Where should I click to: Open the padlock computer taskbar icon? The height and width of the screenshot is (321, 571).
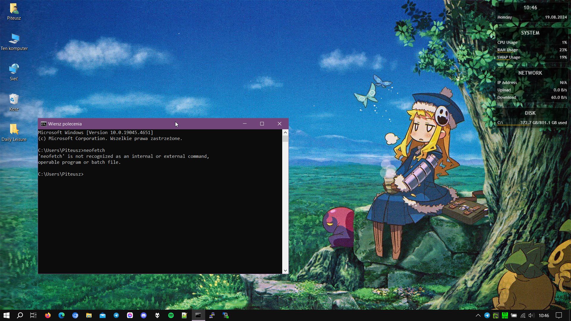point(225,315)
